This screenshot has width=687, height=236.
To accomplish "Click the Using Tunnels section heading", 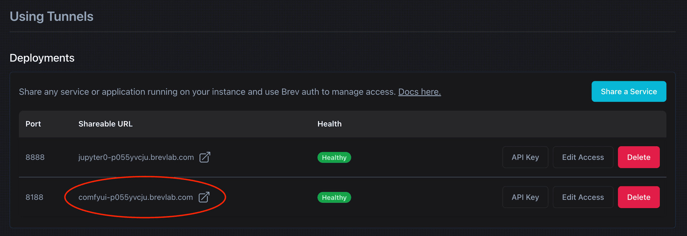I will pyautogui.click(x=52, y=16).
